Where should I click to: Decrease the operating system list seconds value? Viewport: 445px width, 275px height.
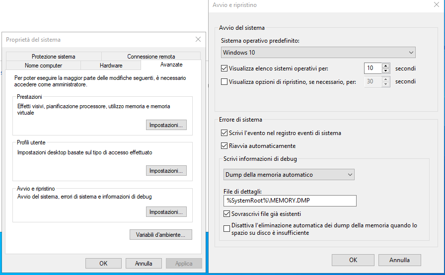(x=385, y=71)
